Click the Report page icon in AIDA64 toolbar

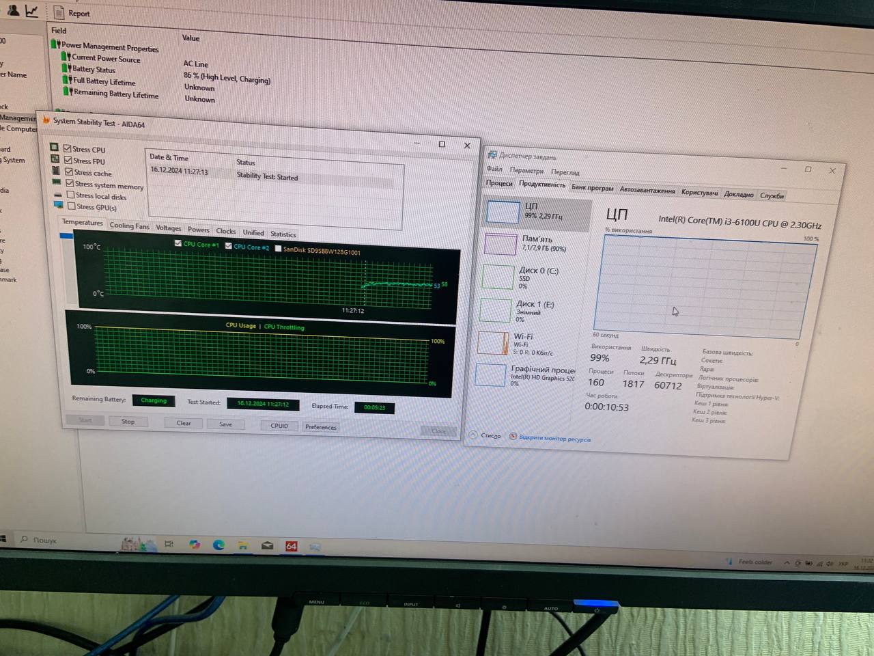(x=59, y=13)
